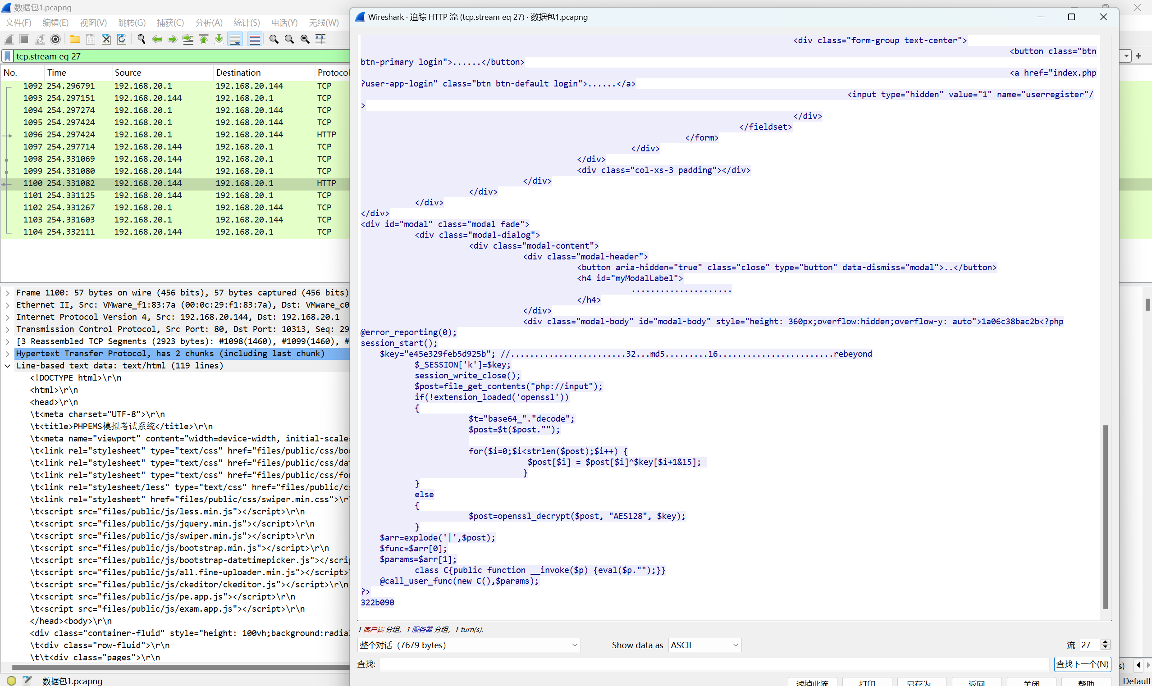
Task: Click the 另存为 button
Action: 922,682
